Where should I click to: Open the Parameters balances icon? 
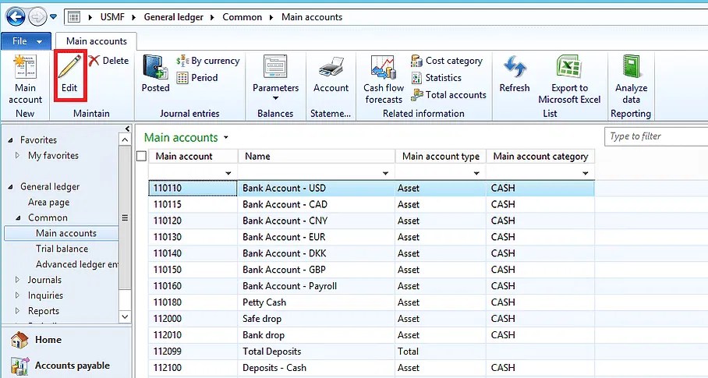pos(275,67)
